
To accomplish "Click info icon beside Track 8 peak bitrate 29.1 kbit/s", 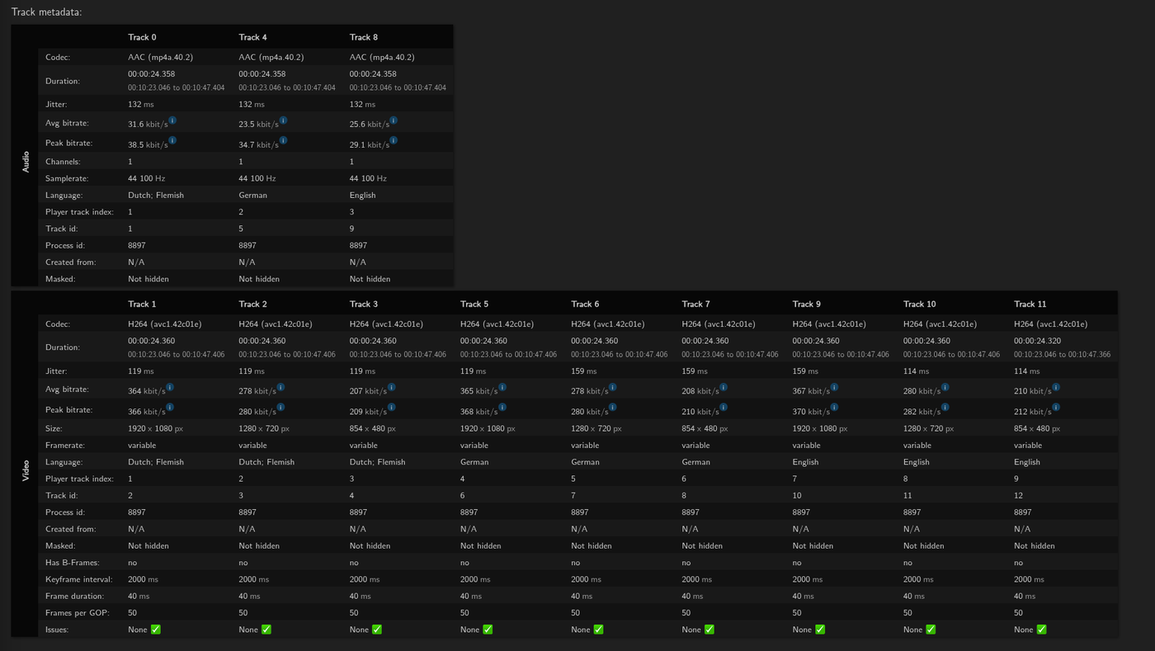I will coord(394,140).
